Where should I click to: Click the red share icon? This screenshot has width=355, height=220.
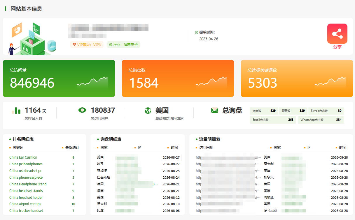pyautogui.click(x=337, y=33)
